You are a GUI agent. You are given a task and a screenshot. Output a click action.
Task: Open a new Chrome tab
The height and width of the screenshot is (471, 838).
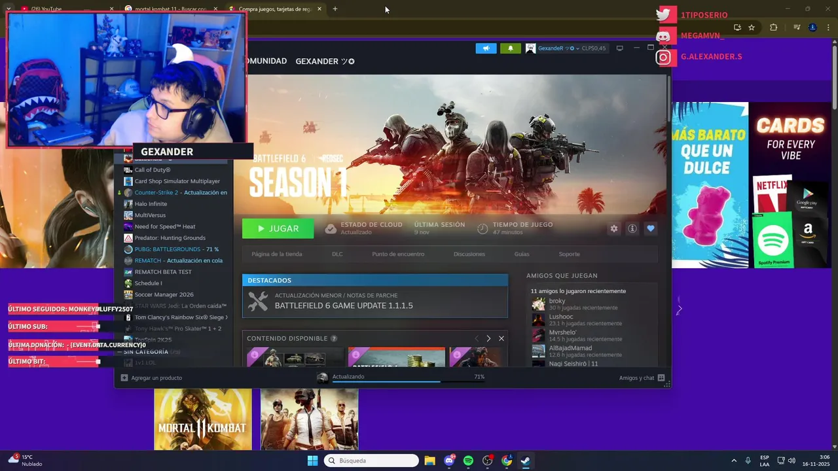point(335,9)
